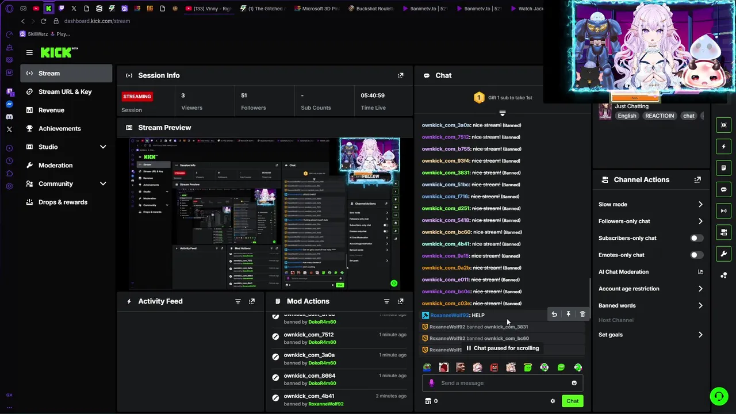Open chat settings gear
736x414 pixels.
(553, 401)
